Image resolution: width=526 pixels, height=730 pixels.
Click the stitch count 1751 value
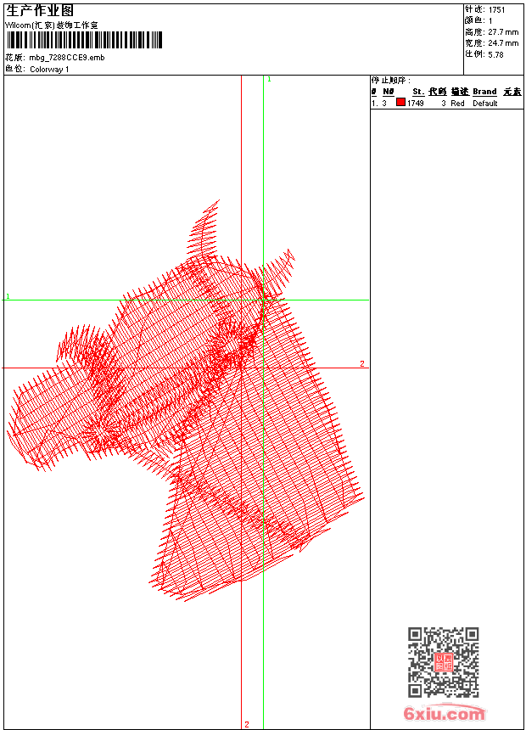(497, 10)
